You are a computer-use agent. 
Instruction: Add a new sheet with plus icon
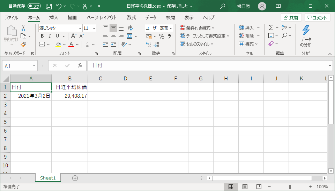[75, 178]
